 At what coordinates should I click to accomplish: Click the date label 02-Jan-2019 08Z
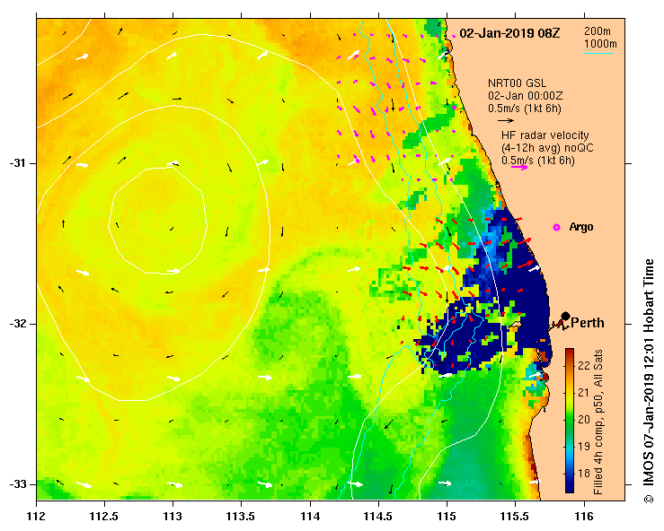point(509,33)
